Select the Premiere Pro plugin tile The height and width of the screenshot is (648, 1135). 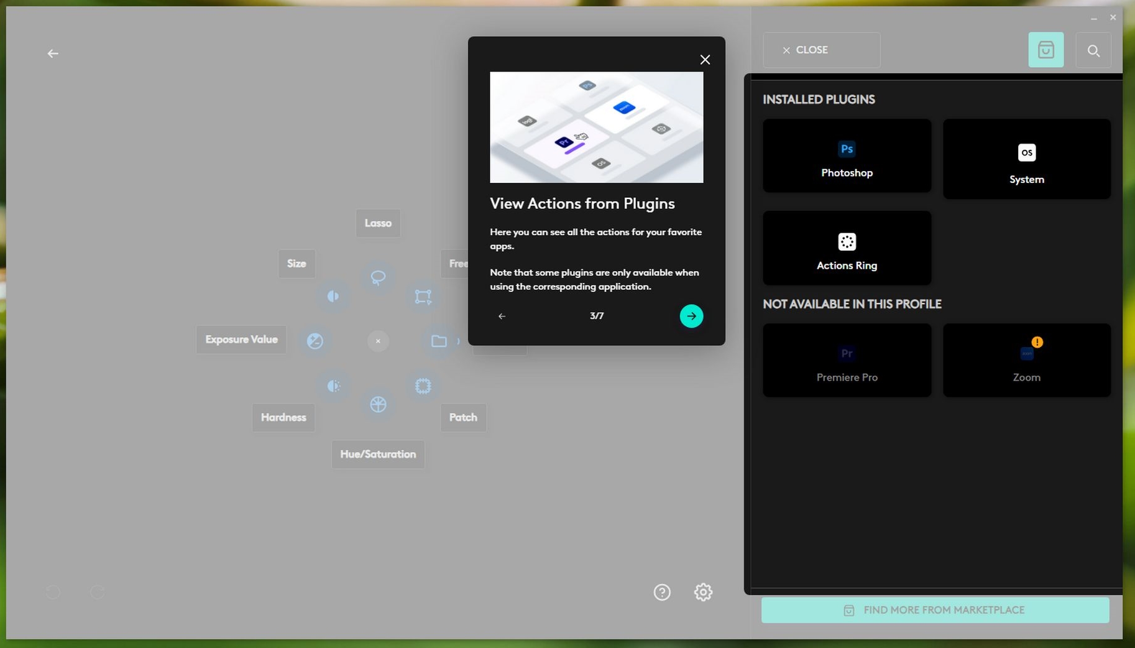[847, 361]
